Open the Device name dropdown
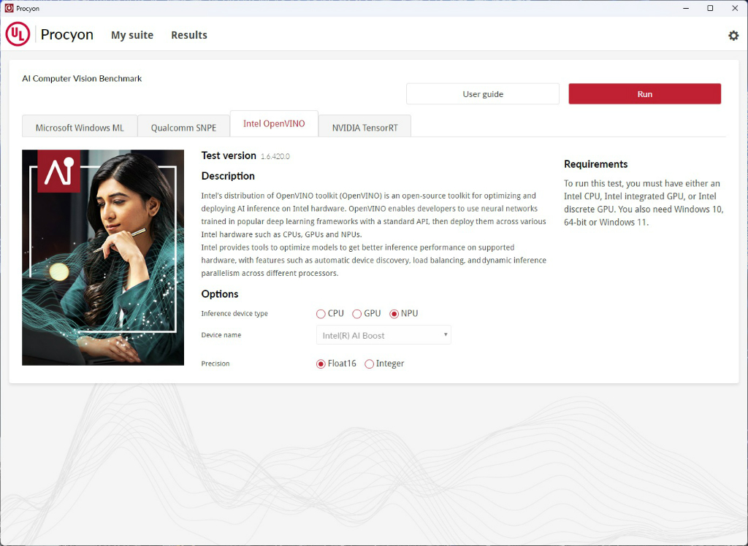Image resolution: width=748 pixels, height=546 pixels. point(383,335)
